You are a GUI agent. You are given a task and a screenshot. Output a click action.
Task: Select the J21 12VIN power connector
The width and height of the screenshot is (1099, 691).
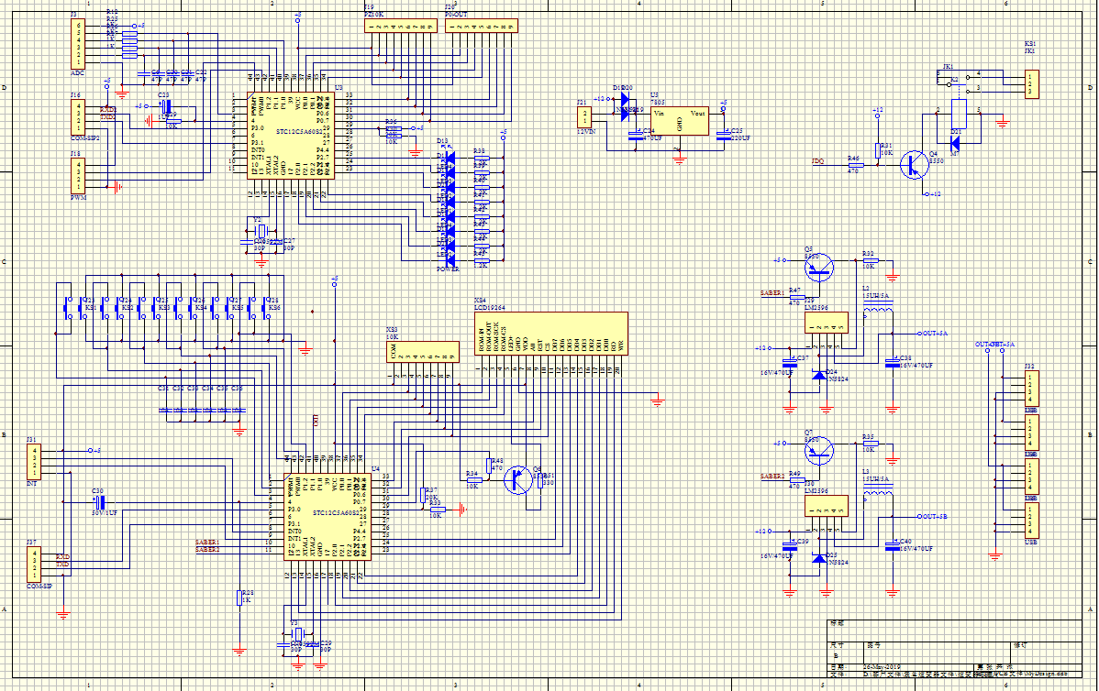584,115
